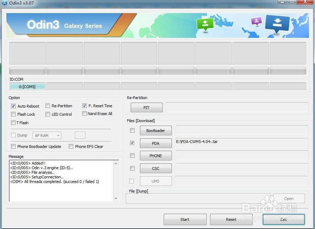Click the PDA file button

tap(156, 143)
